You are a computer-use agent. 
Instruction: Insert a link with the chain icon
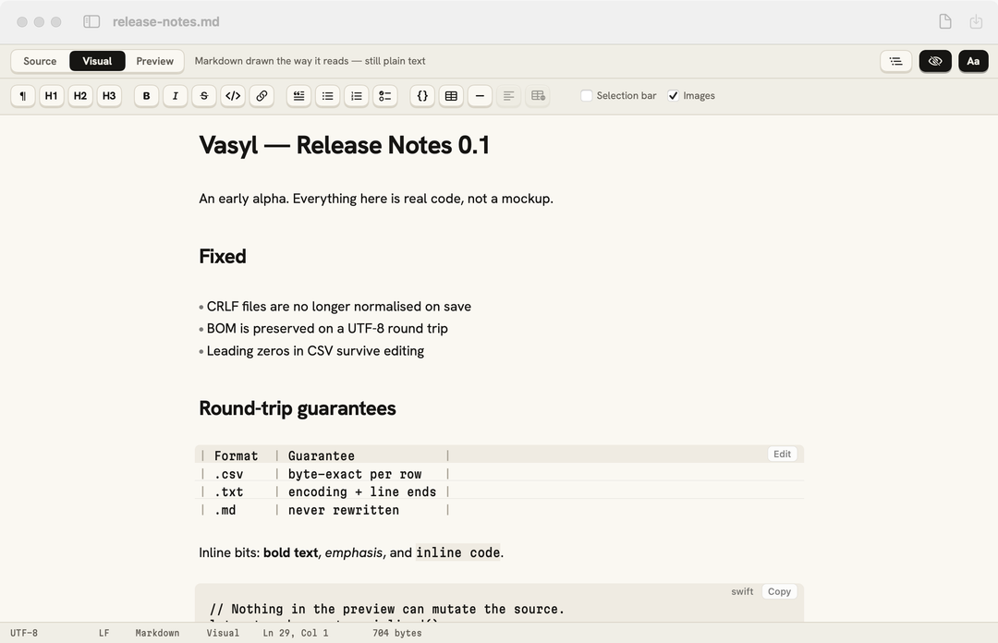(262, 95)
